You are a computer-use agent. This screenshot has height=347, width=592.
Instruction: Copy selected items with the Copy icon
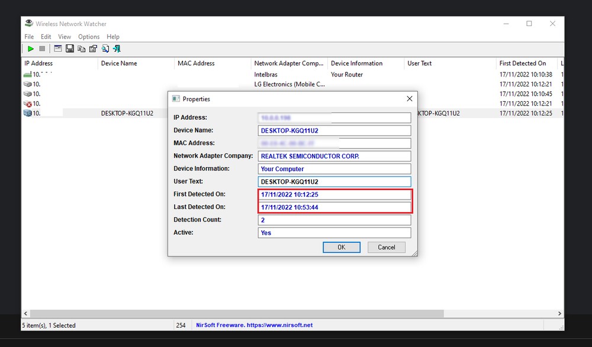pos(82,49)
